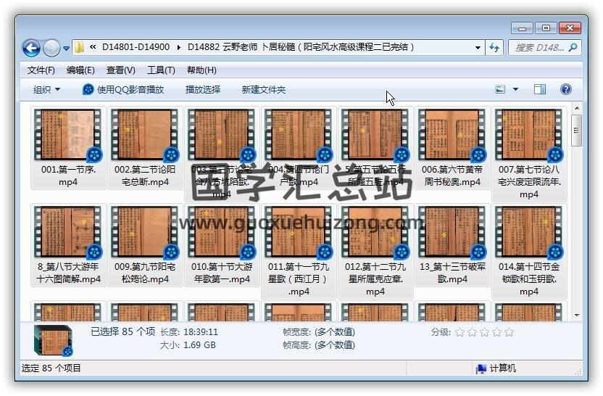The width and height of the screenshot is (603, 396).
Task: Click the Forward navigation arrow button
Action: tap(51, 48)
